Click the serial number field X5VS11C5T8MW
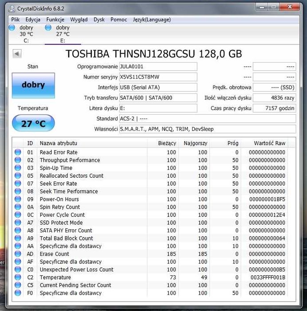The width and height of the screenshot is (307, 311). click(158, 77)
